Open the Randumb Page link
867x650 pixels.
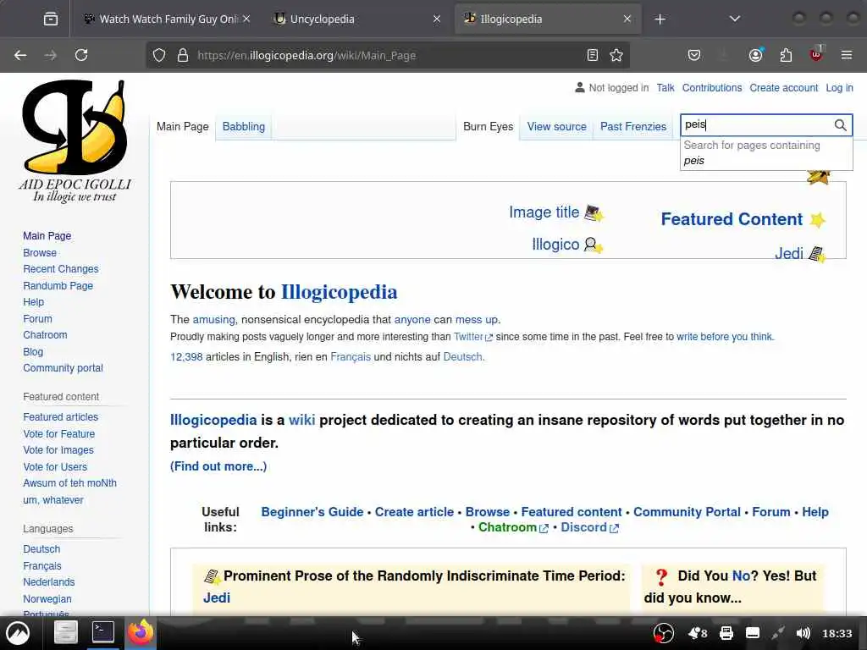tap(58, 286)
